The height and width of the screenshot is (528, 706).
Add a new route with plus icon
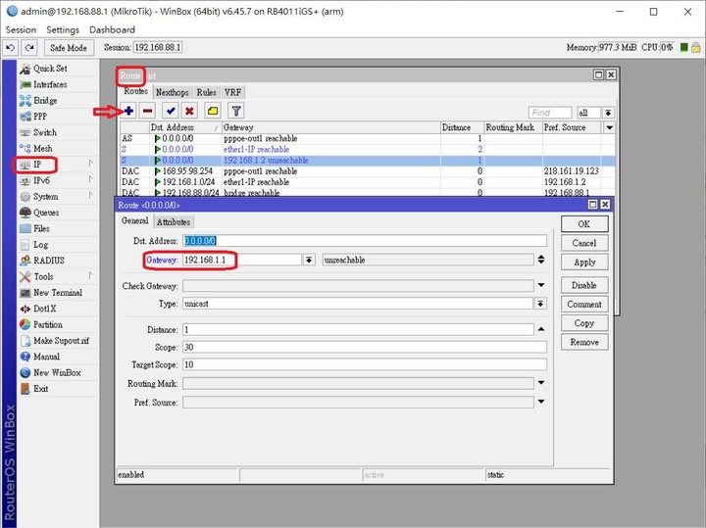coord(128,111)
